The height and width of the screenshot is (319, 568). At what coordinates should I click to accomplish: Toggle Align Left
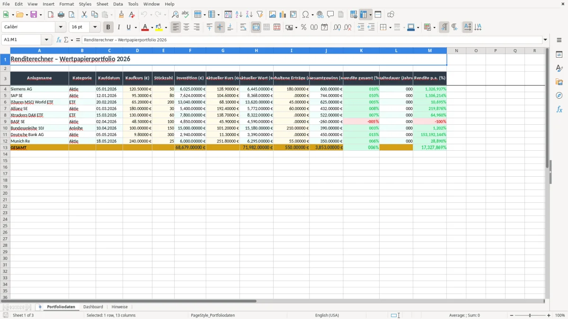pyautogui.click(x=176, y=27)
